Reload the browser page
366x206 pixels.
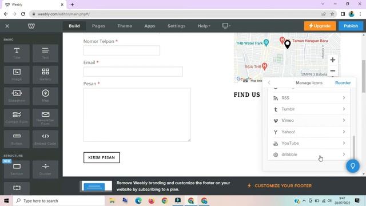point(23,14)
